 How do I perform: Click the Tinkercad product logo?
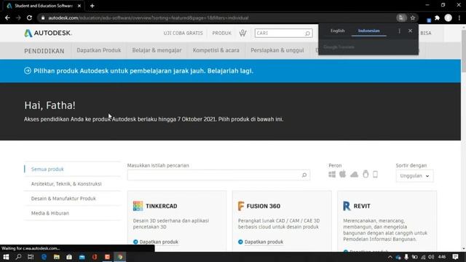[x=138, y=206]
